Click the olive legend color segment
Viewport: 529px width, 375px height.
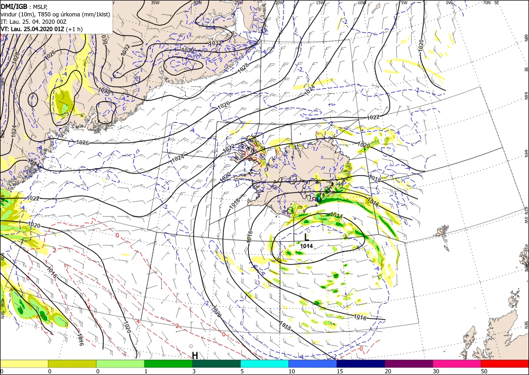point(72,363)
